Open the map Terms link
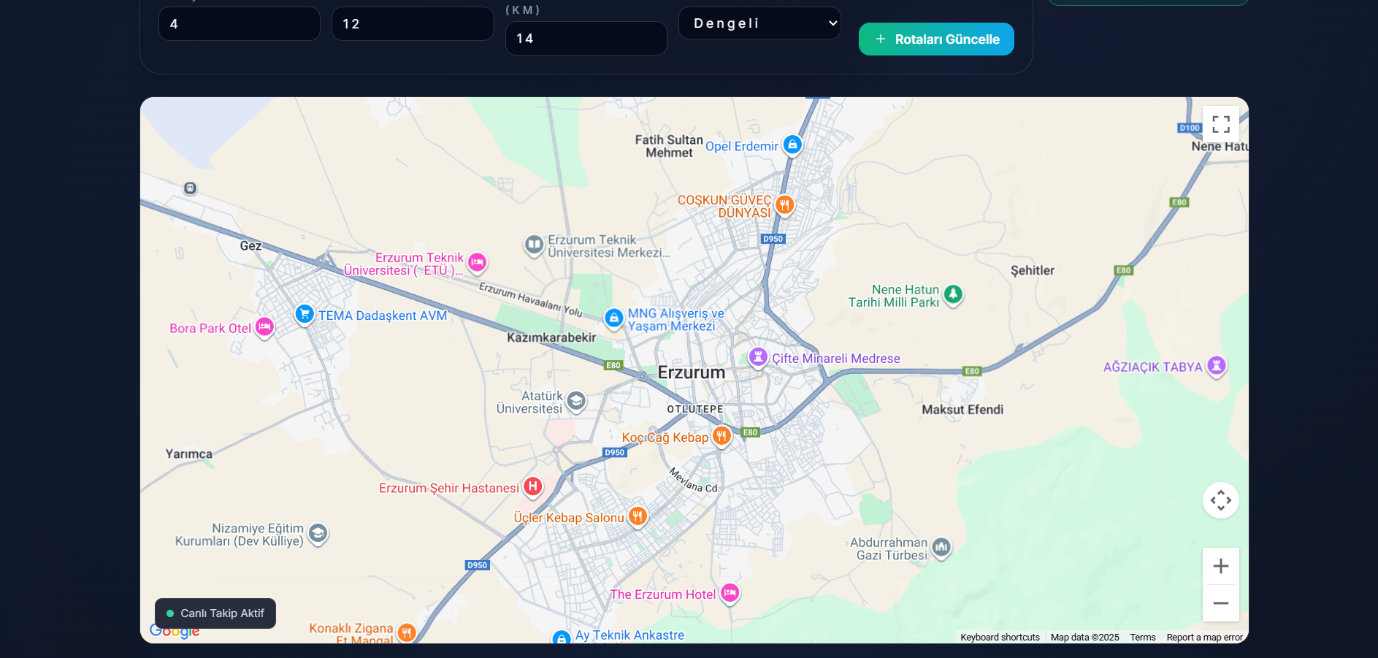The height and width of the screenshot is (658, 1378). [x=1142, y=638]
